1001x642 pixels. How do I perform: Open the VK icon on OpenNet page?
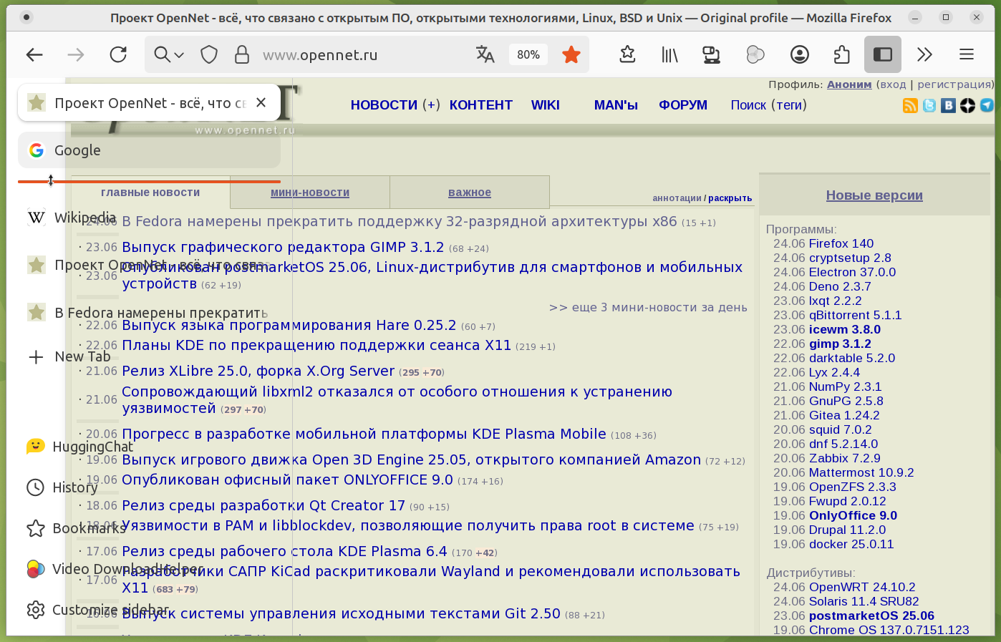click(949, 106)
